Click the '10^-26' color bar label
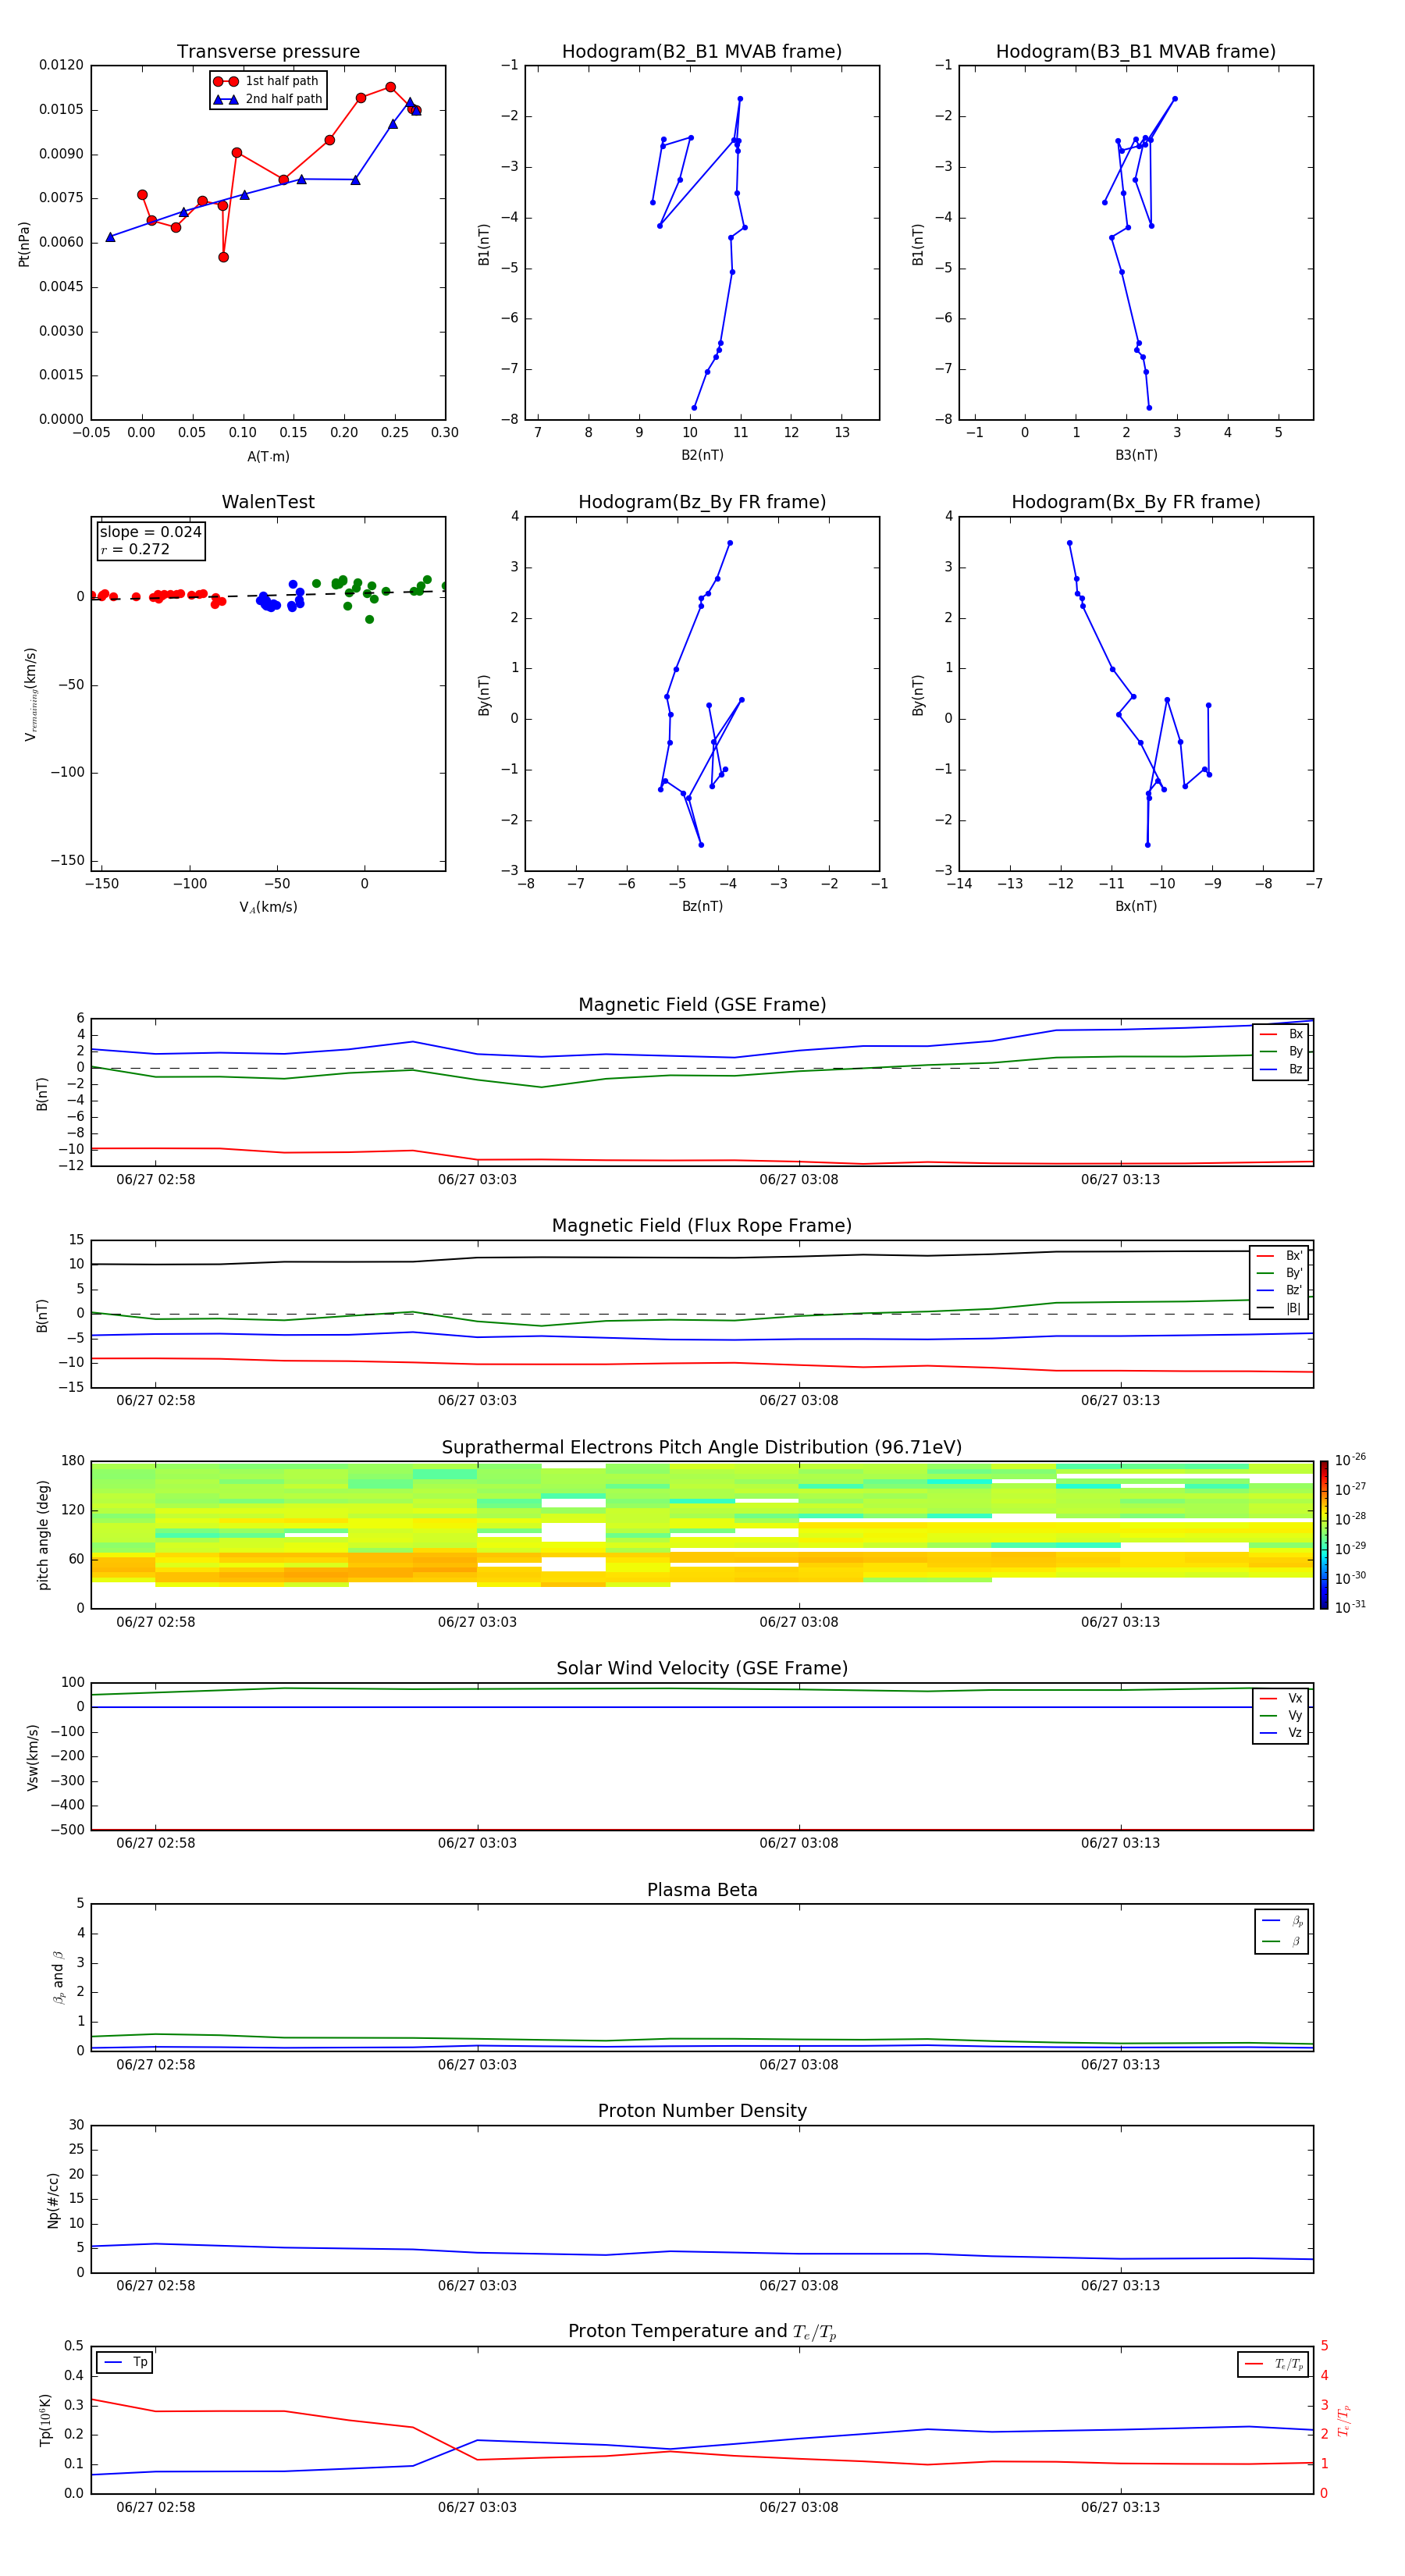 (x=1350, y=1460)
